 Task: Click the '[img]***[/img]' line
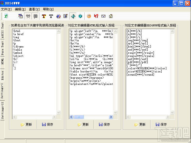[137, 40]
